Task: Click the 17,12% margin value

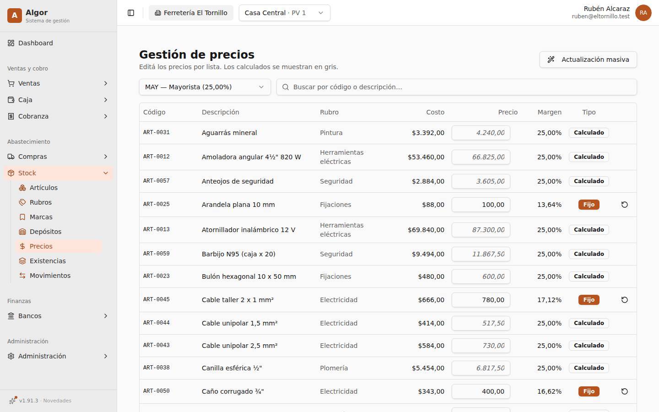Action: click(549, 300)
